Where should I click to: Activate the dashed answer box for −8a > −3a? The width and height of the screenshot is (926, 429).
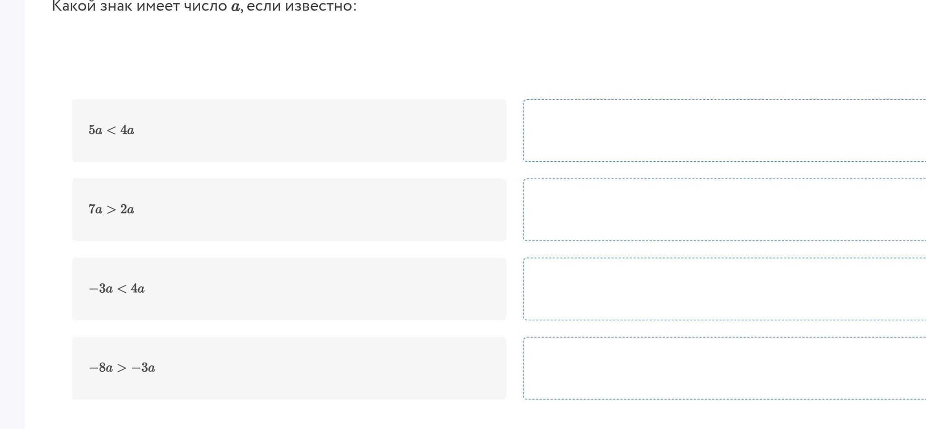pyautogui.click(x=724, y=368)
